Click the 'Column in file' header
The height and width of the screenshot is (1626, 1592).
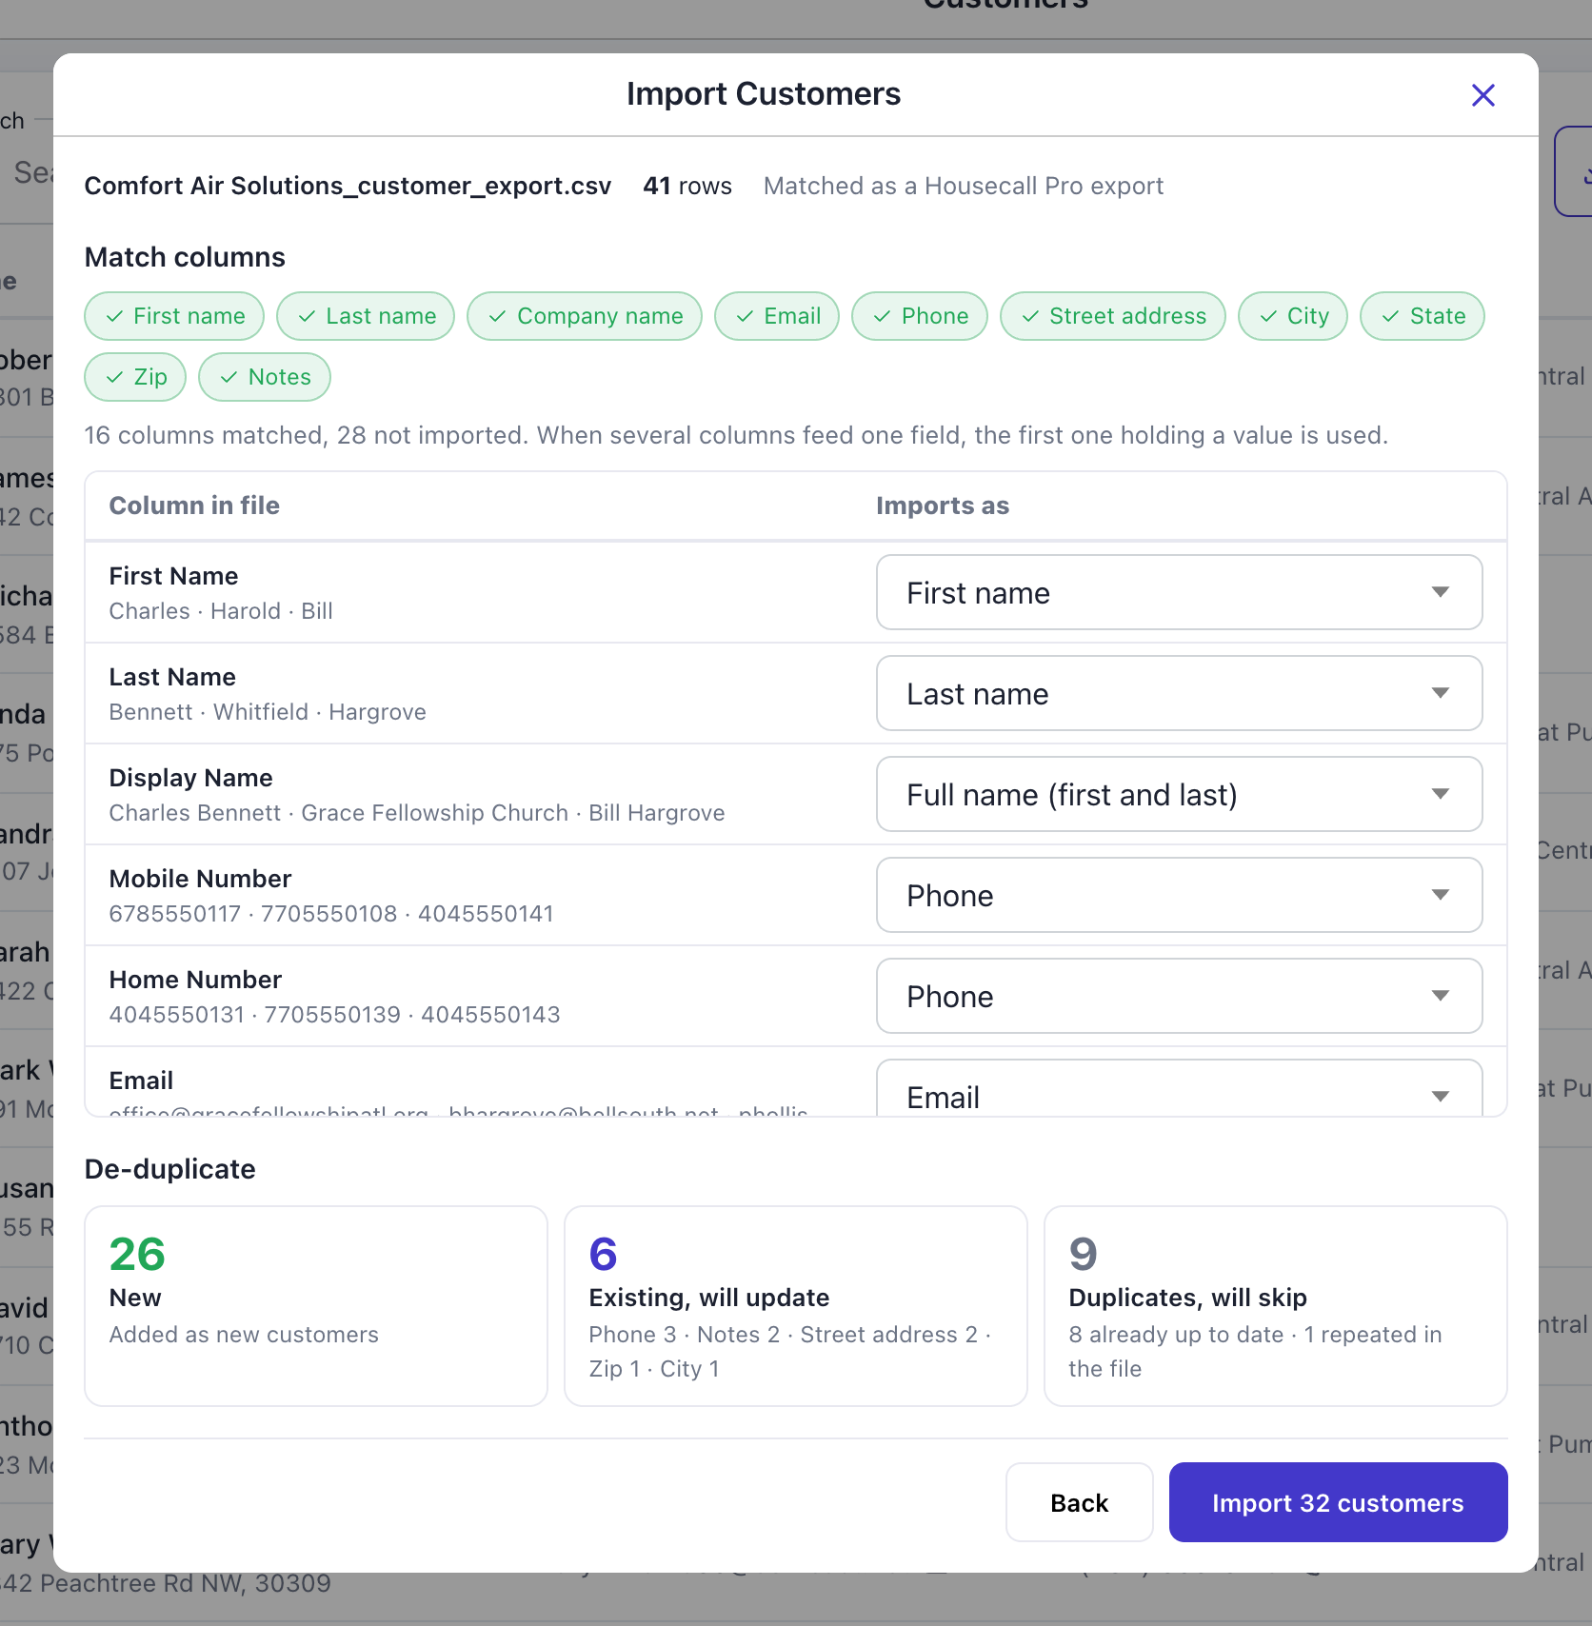point(194,506)
